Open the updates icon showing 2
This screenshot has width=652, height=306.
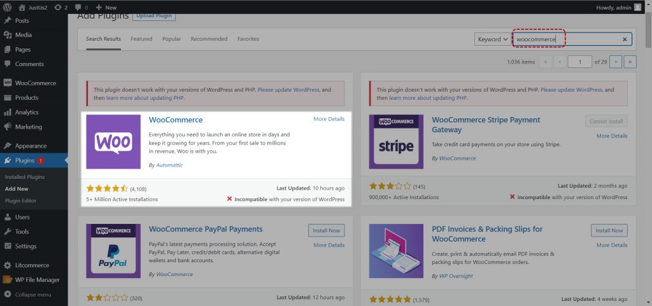pyautogui.click(x=58, y=8)
